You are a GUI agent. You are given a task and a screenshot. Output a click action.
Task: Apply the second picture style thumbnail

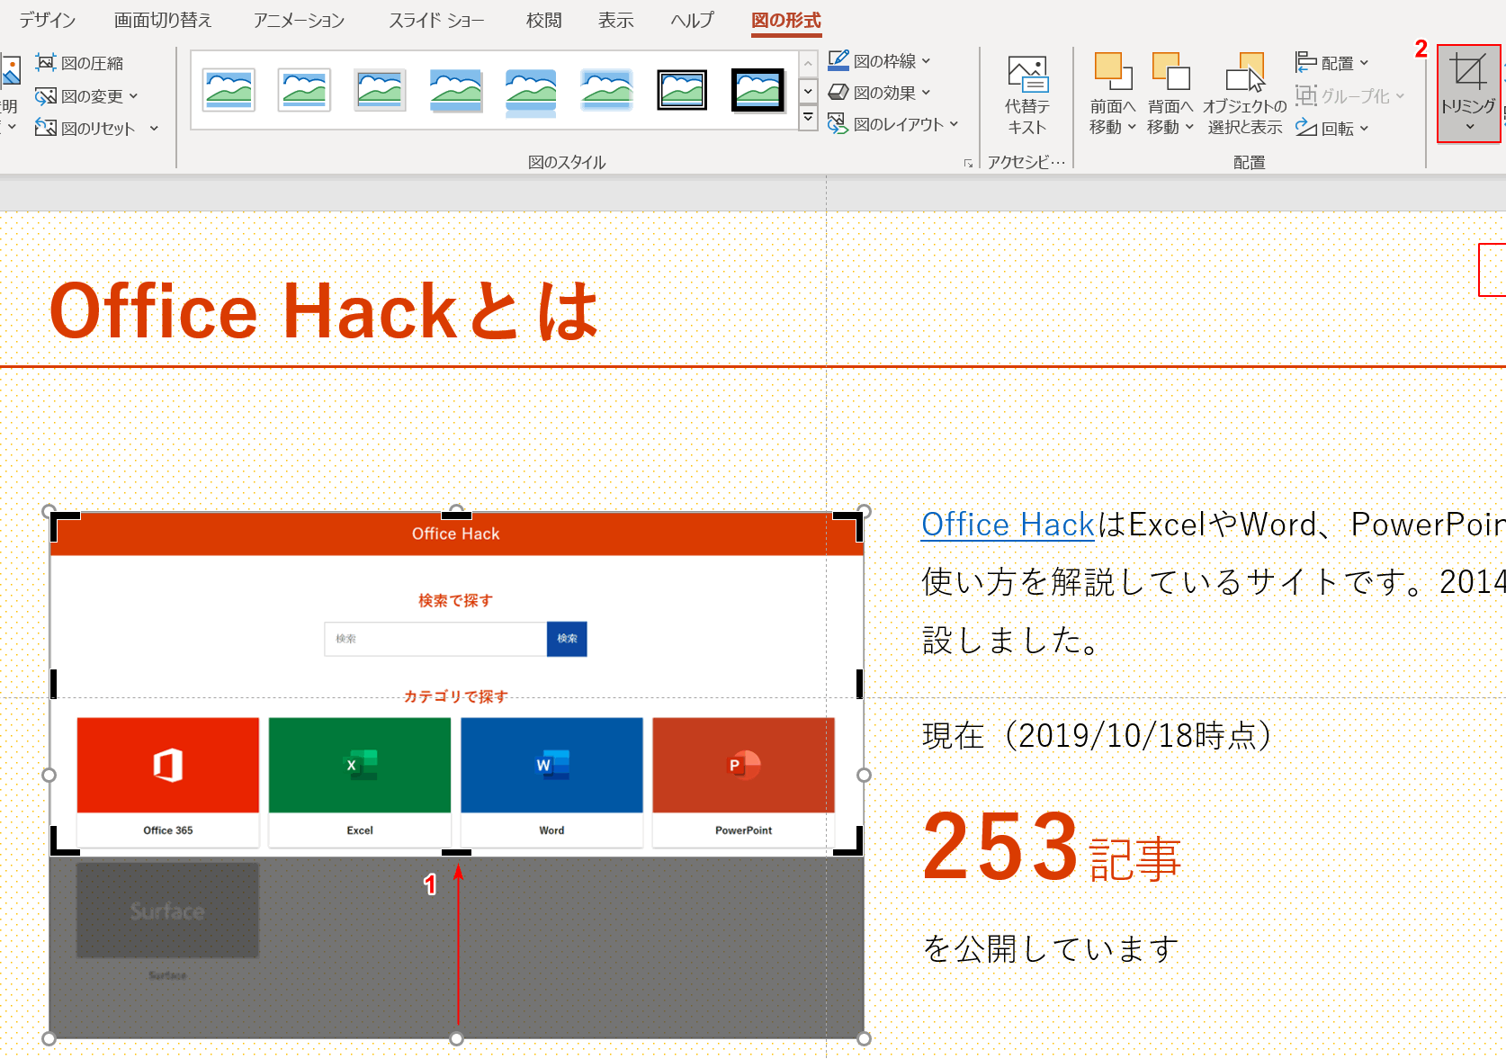click(x=305, y=90)
